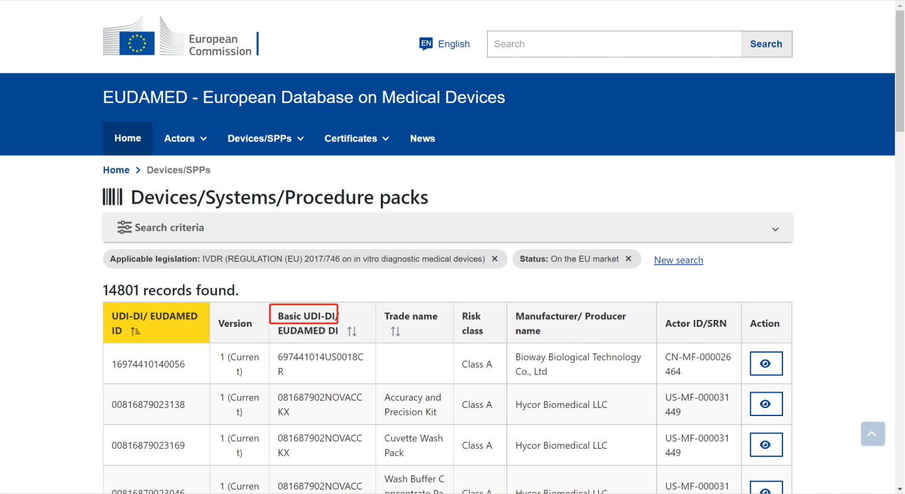This screenshot has width=905, height=494.
Task: Click Hycor Biomedical LLC in Cuvette Wash Pack row
Action: (x=561, y=445)
